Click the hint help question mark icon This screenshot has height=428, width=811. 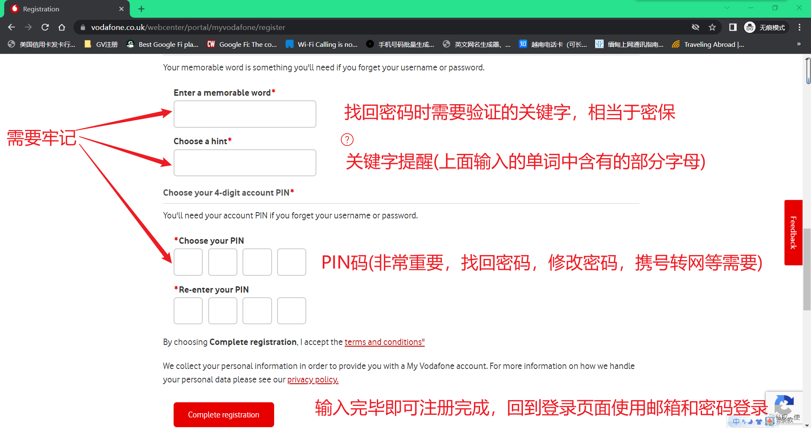point(347,140)
